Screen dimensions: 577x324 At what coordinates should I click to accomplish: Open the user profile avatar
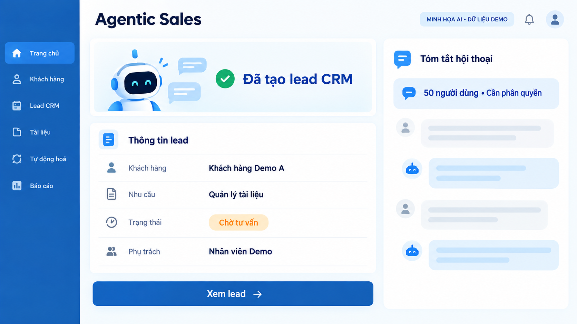point(555,19)
